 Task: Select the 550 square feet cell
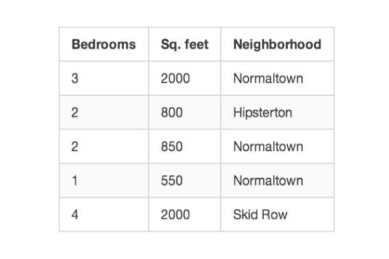point(185,180)
